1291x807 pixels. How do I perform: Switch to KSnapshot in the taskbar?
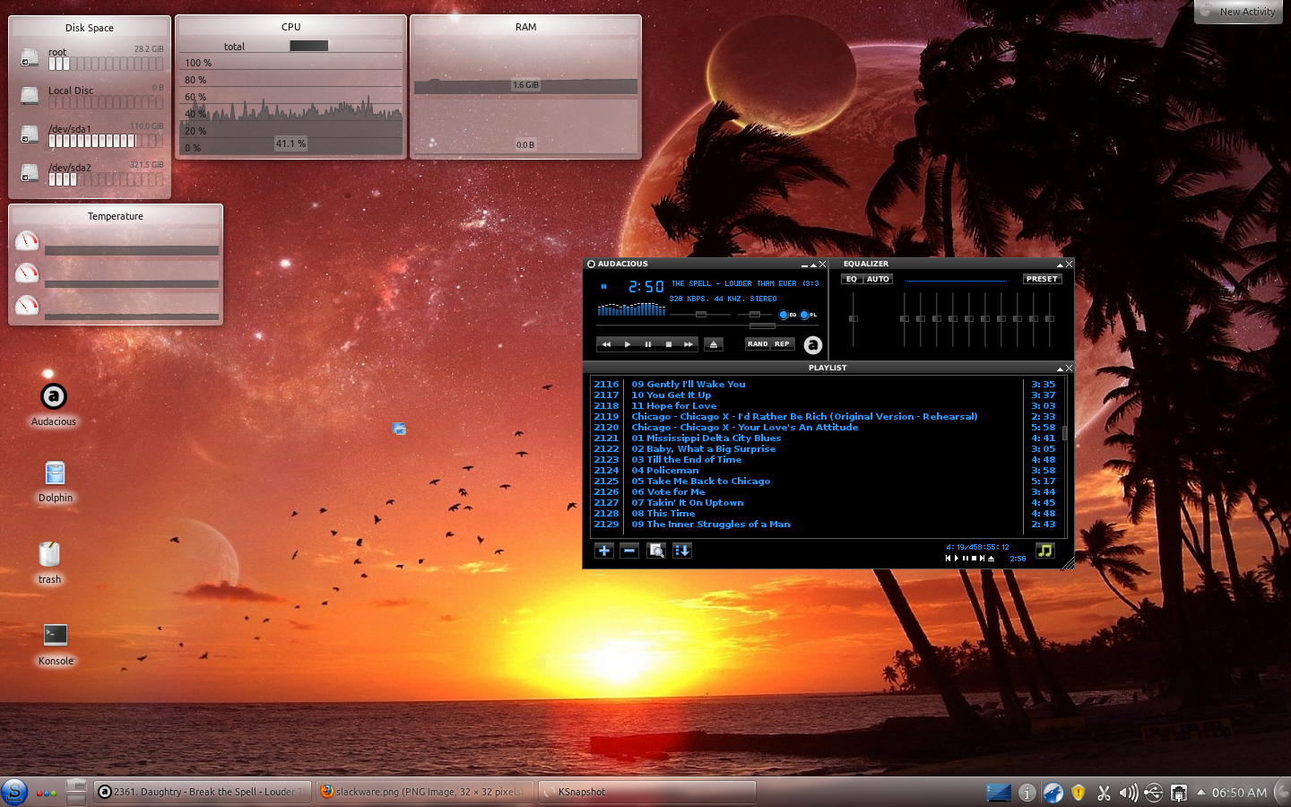click(x=645, y=792)
